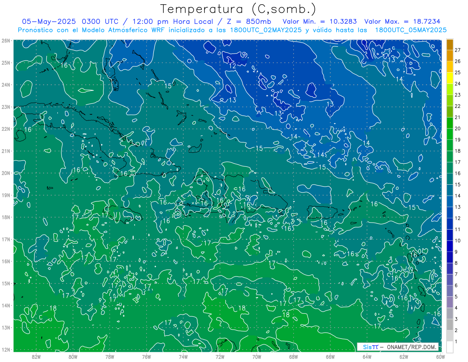Click the number 27 on the color scale
Viewport: 468px width, 362px height.
[x=457, y=50]
